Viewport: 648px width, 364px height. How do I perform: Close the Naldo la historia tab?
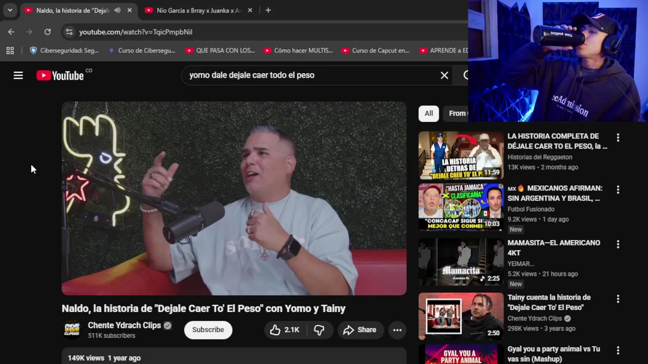coord(130,10)
